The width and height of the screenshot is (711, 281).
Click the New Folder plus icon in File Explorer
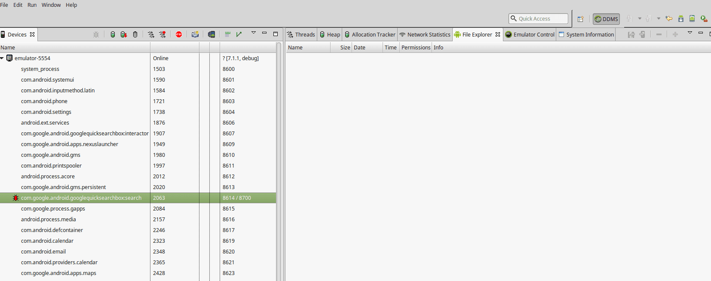point(675,34)
